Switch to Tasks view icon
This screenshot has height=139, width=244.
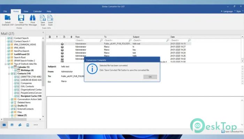coord(28,125)
